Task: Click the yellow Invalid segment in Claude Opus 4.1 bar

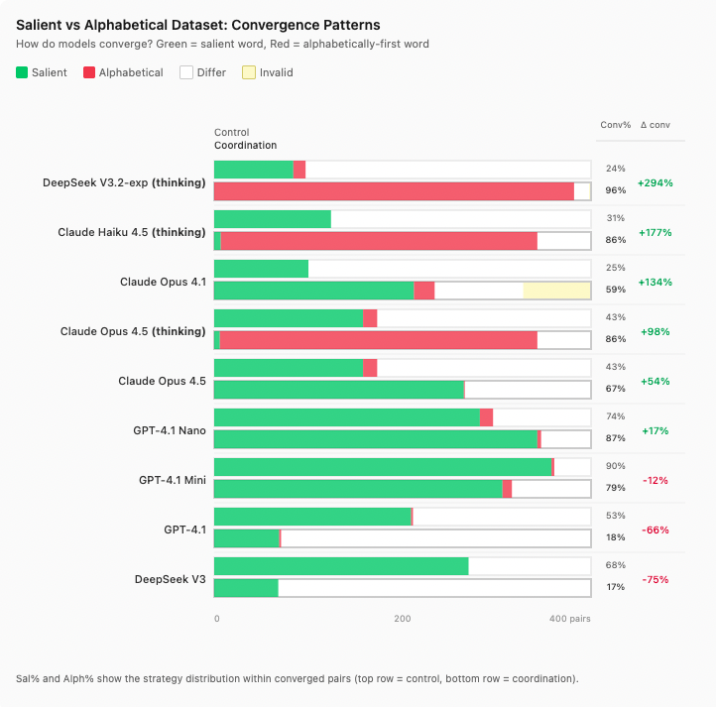Action: pos(556,291)
